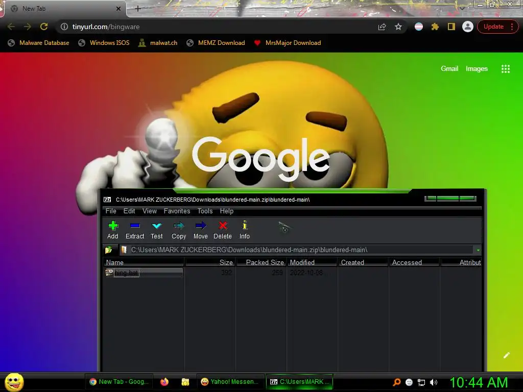Go back in Chrome browser
This screenshot has height=392, width=523.
point(11,27)
